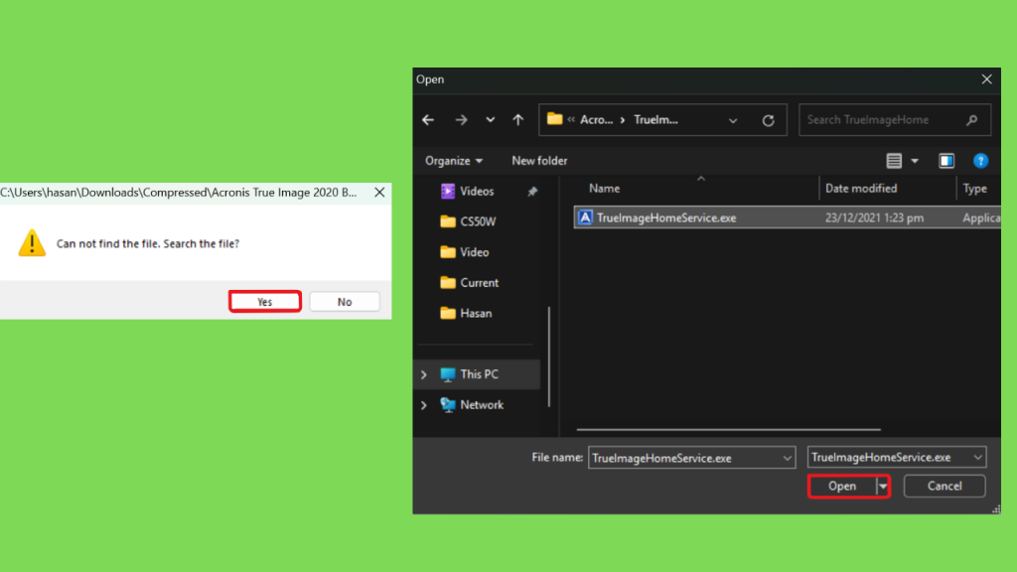1017x572 pixels.
Task: Select the Current folder
Action: click(480, 283)
